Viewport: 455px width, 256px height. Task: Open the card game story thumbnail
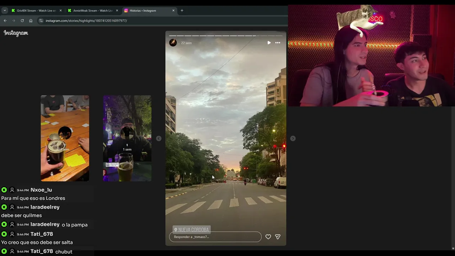[65, 138]
